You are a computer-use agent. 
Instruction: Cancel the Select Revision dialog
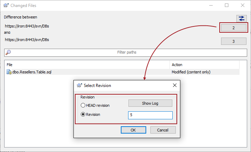(x=163, y=130)
